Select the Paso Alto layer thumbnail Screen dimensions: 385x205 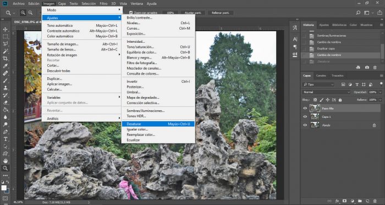pyautogui.click(x=315, y=109)
